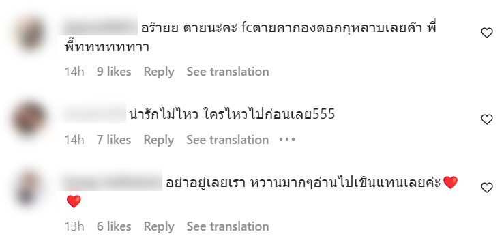The image size is (504, 249).
Task: View who gave 9 likes
Action: (114, 72)
